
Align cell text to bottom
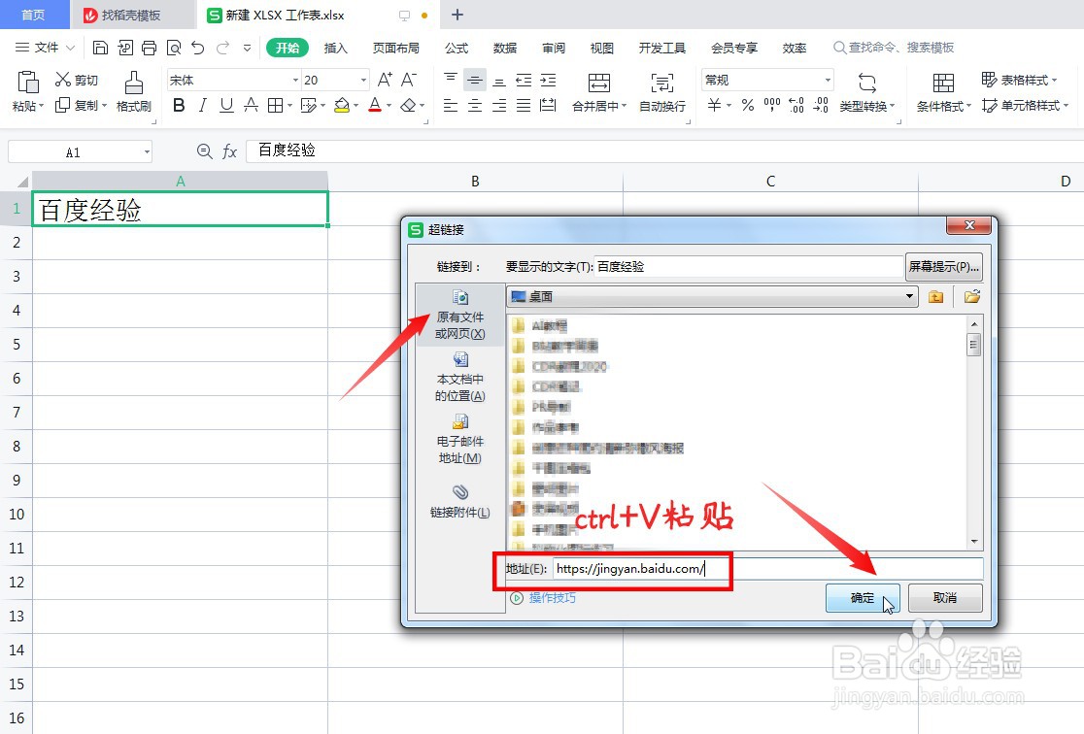[x=499, y=81]
